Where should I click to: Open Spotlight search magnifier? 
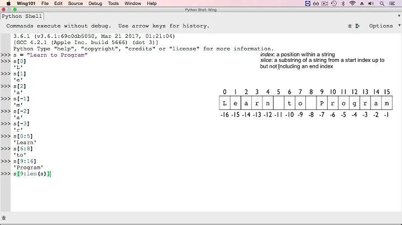tap(382, 3)
